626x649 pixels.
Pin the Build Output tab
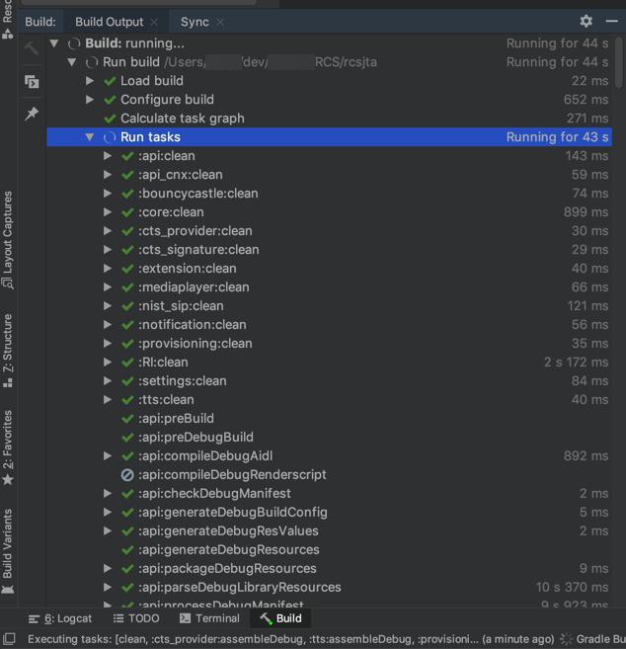(x=32, y=115)
